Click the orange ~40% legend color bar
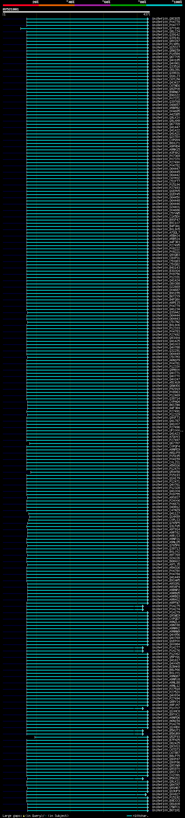Viewport: 185px width, 818px height. (57, 5)
